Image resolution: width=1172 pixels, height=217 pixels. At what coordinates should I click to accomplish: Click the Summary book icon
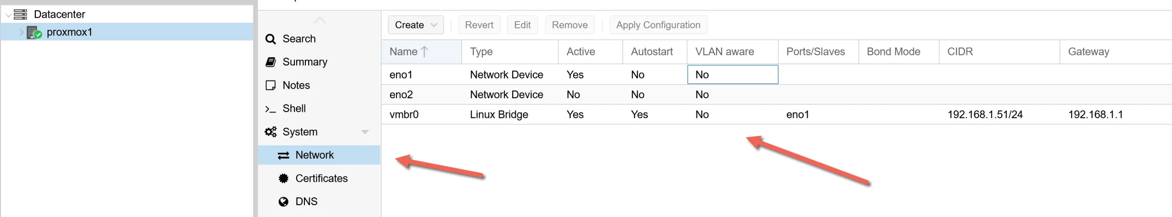pos(271,62)
